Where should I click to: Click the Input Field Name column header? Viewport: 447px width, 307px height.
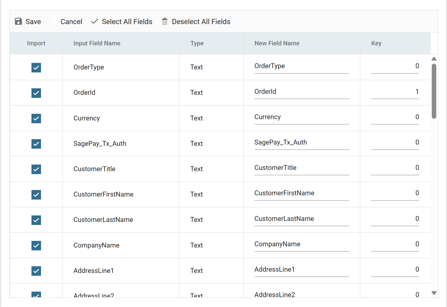pos(121,43)
